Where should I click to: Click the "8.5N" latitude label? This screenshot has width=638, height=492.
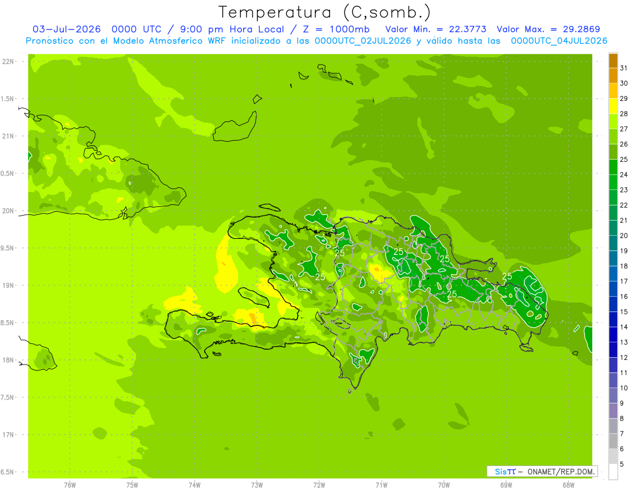[x=8, y=323]
